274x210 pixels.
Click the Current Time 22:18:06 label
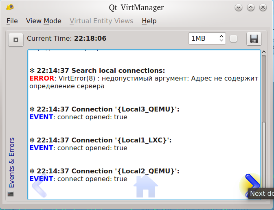click(x=67, y=38)
